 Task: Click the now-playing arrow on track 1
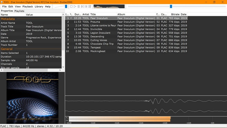(x=71, y=18)
